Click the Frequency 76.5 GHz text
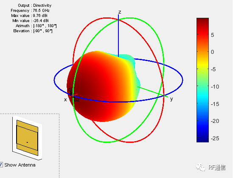Image resolution: width=233 pixels, height=178 pixels. point(30,11)
